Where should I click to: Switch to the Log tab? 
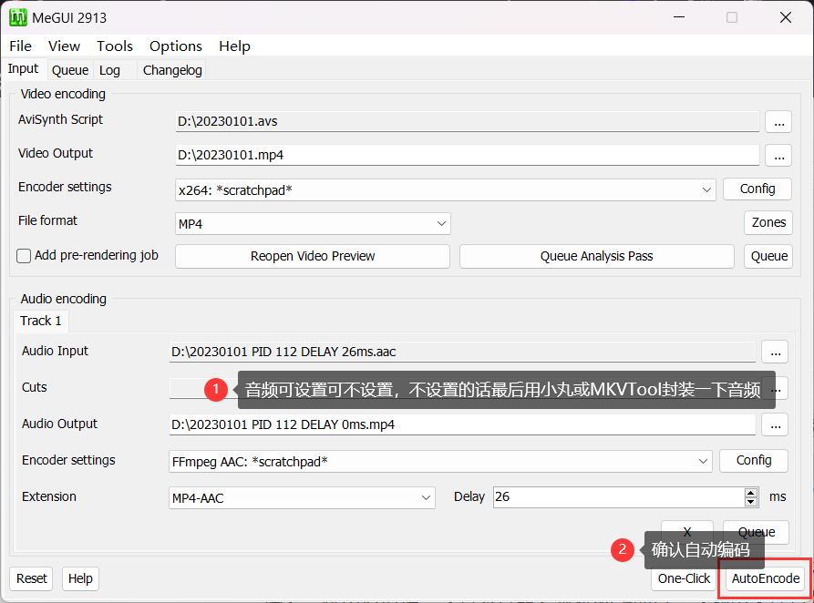(109, 70)
